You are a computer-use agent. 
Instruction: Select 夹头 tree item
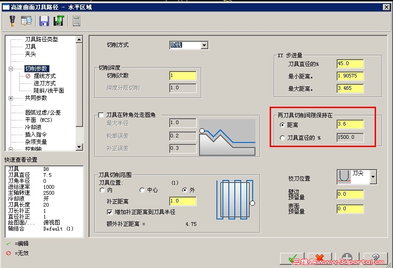coord(30,54)
